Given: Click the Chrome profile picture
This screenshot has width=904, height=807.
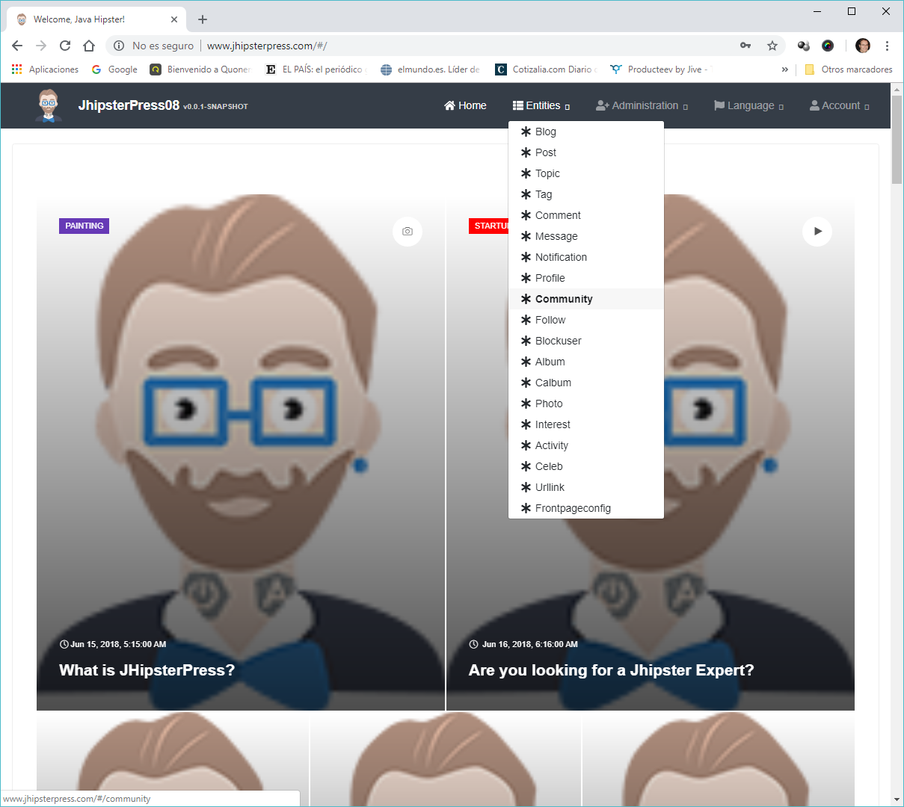Looking at the screenshot, I should (862, 46).
